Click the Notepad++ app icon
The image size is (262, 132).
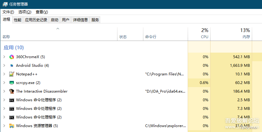(x=11, y=74)
